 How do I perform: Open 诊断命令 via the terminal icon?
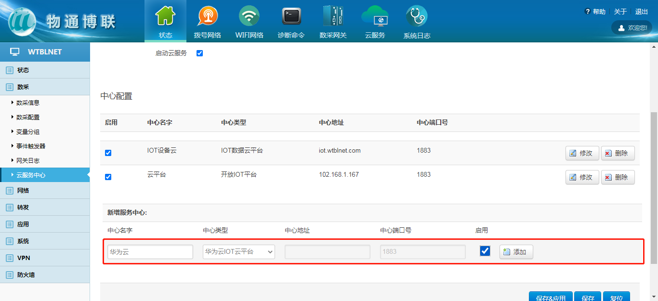click(291, 16)
